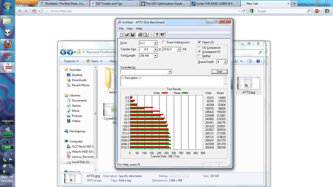Open Documents library in Explorer
333x187 pixels.
click(x=79, y=100)
